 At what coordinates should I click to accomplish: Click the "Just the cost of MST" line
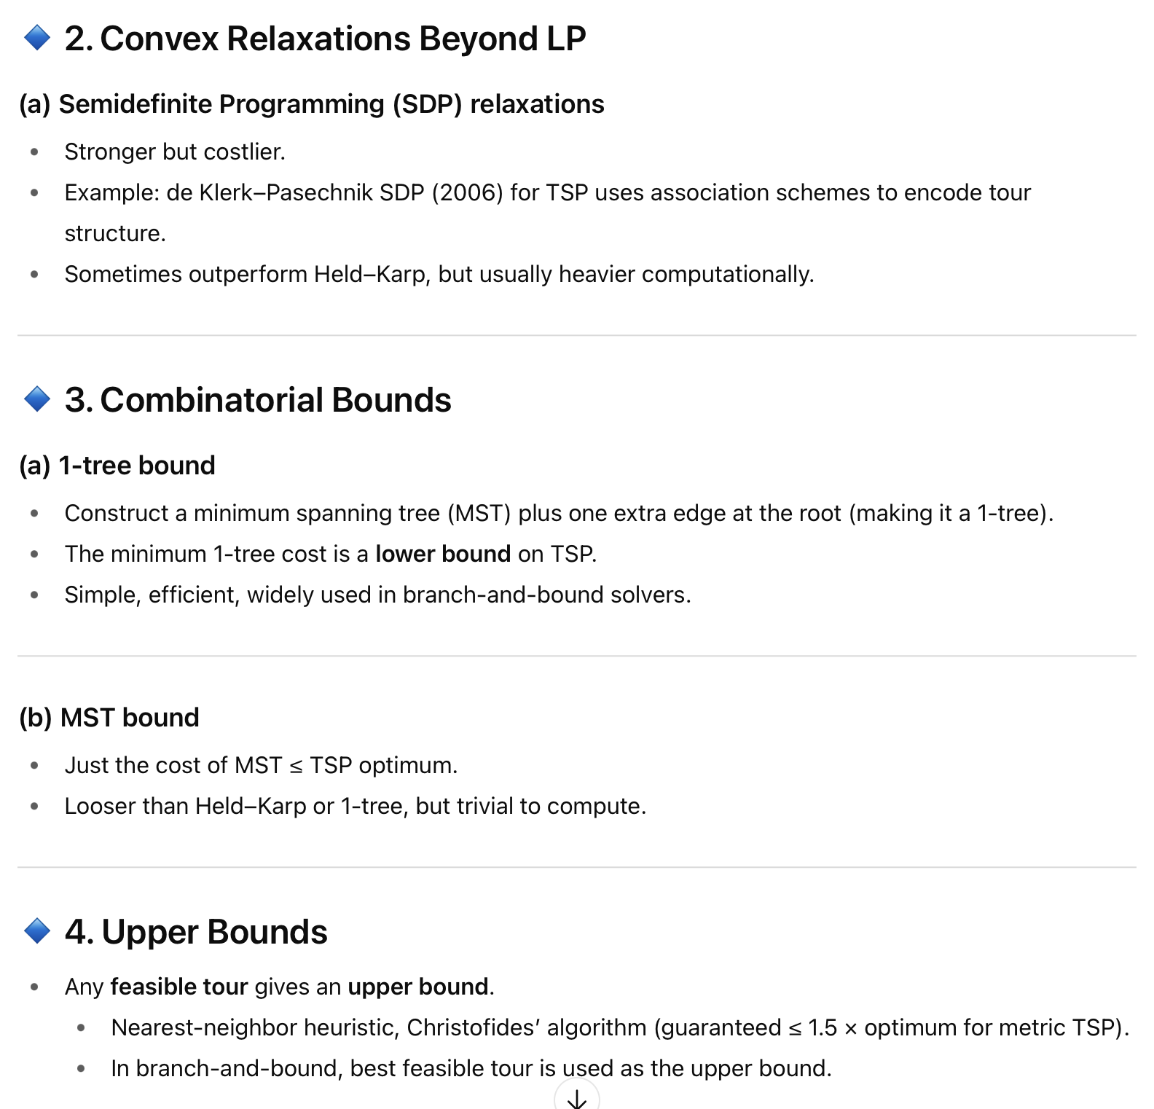261,765
